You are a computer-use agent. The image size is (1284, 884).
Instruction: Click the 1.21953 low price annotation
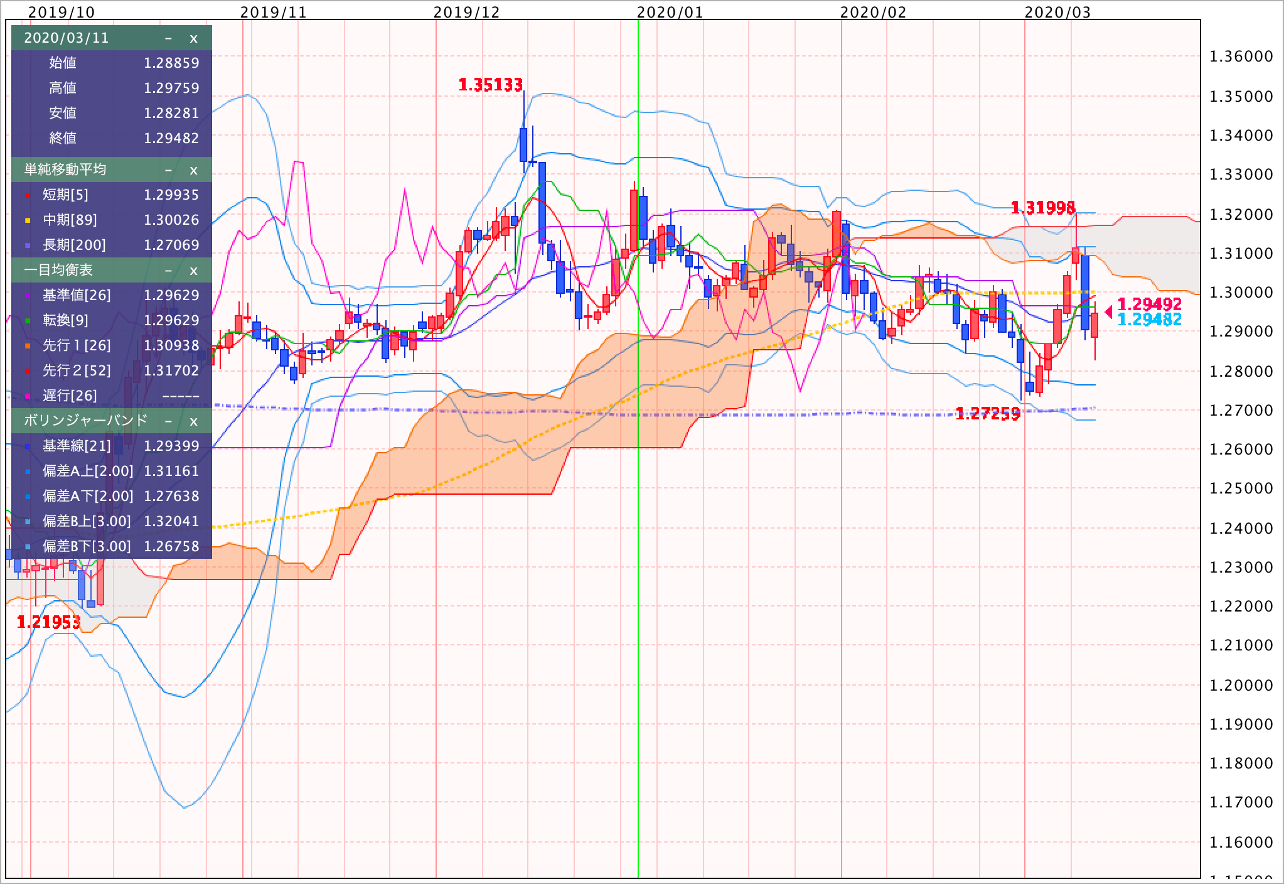(49, 622)
